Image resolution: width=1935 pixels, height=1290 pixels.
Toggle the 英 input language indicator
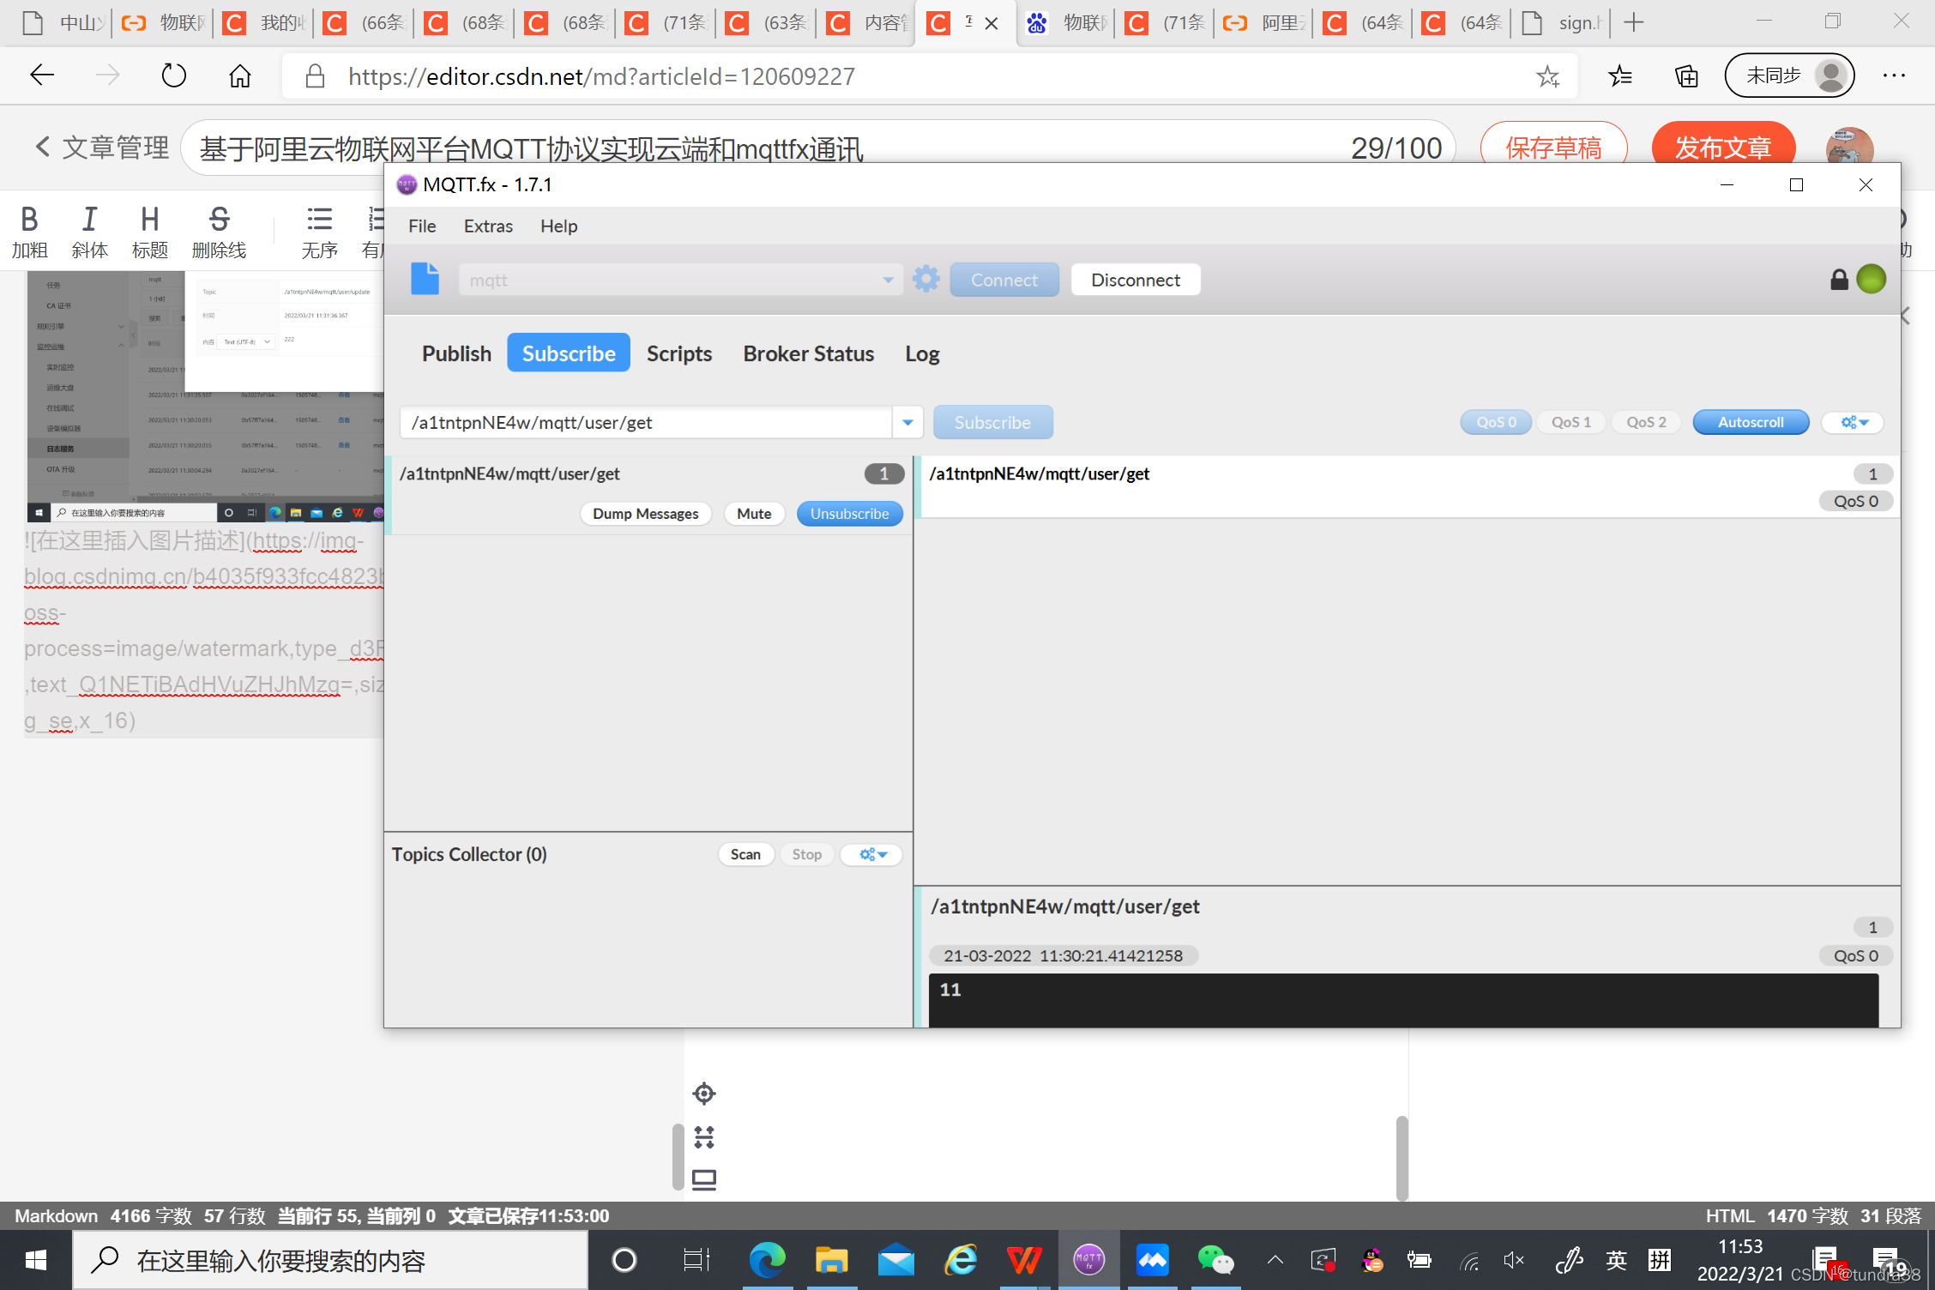pos(1616,1260)
